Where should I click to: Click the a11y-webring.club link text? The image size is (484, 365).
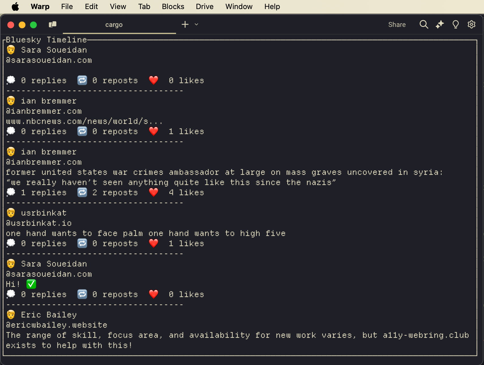(x=426, y=335)
